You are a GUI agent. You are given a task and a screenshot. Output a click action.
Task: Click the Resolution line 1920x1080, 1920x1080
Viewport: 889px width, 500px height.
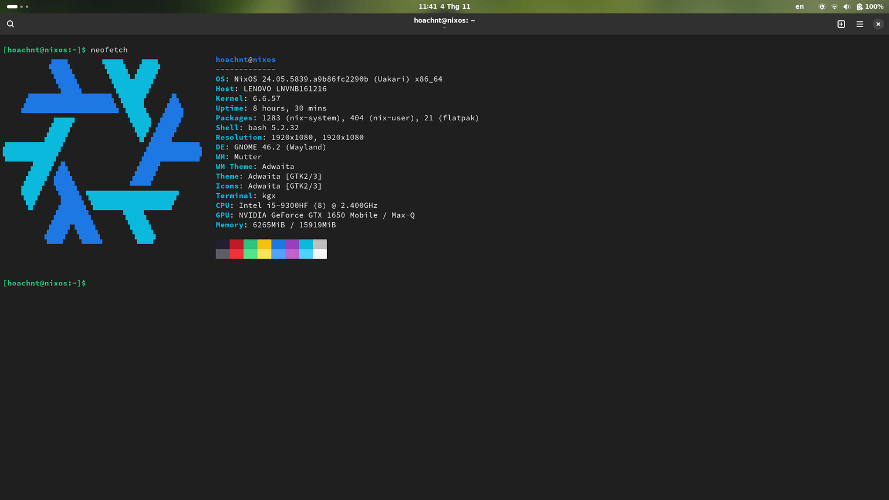(x=289, y=138)
